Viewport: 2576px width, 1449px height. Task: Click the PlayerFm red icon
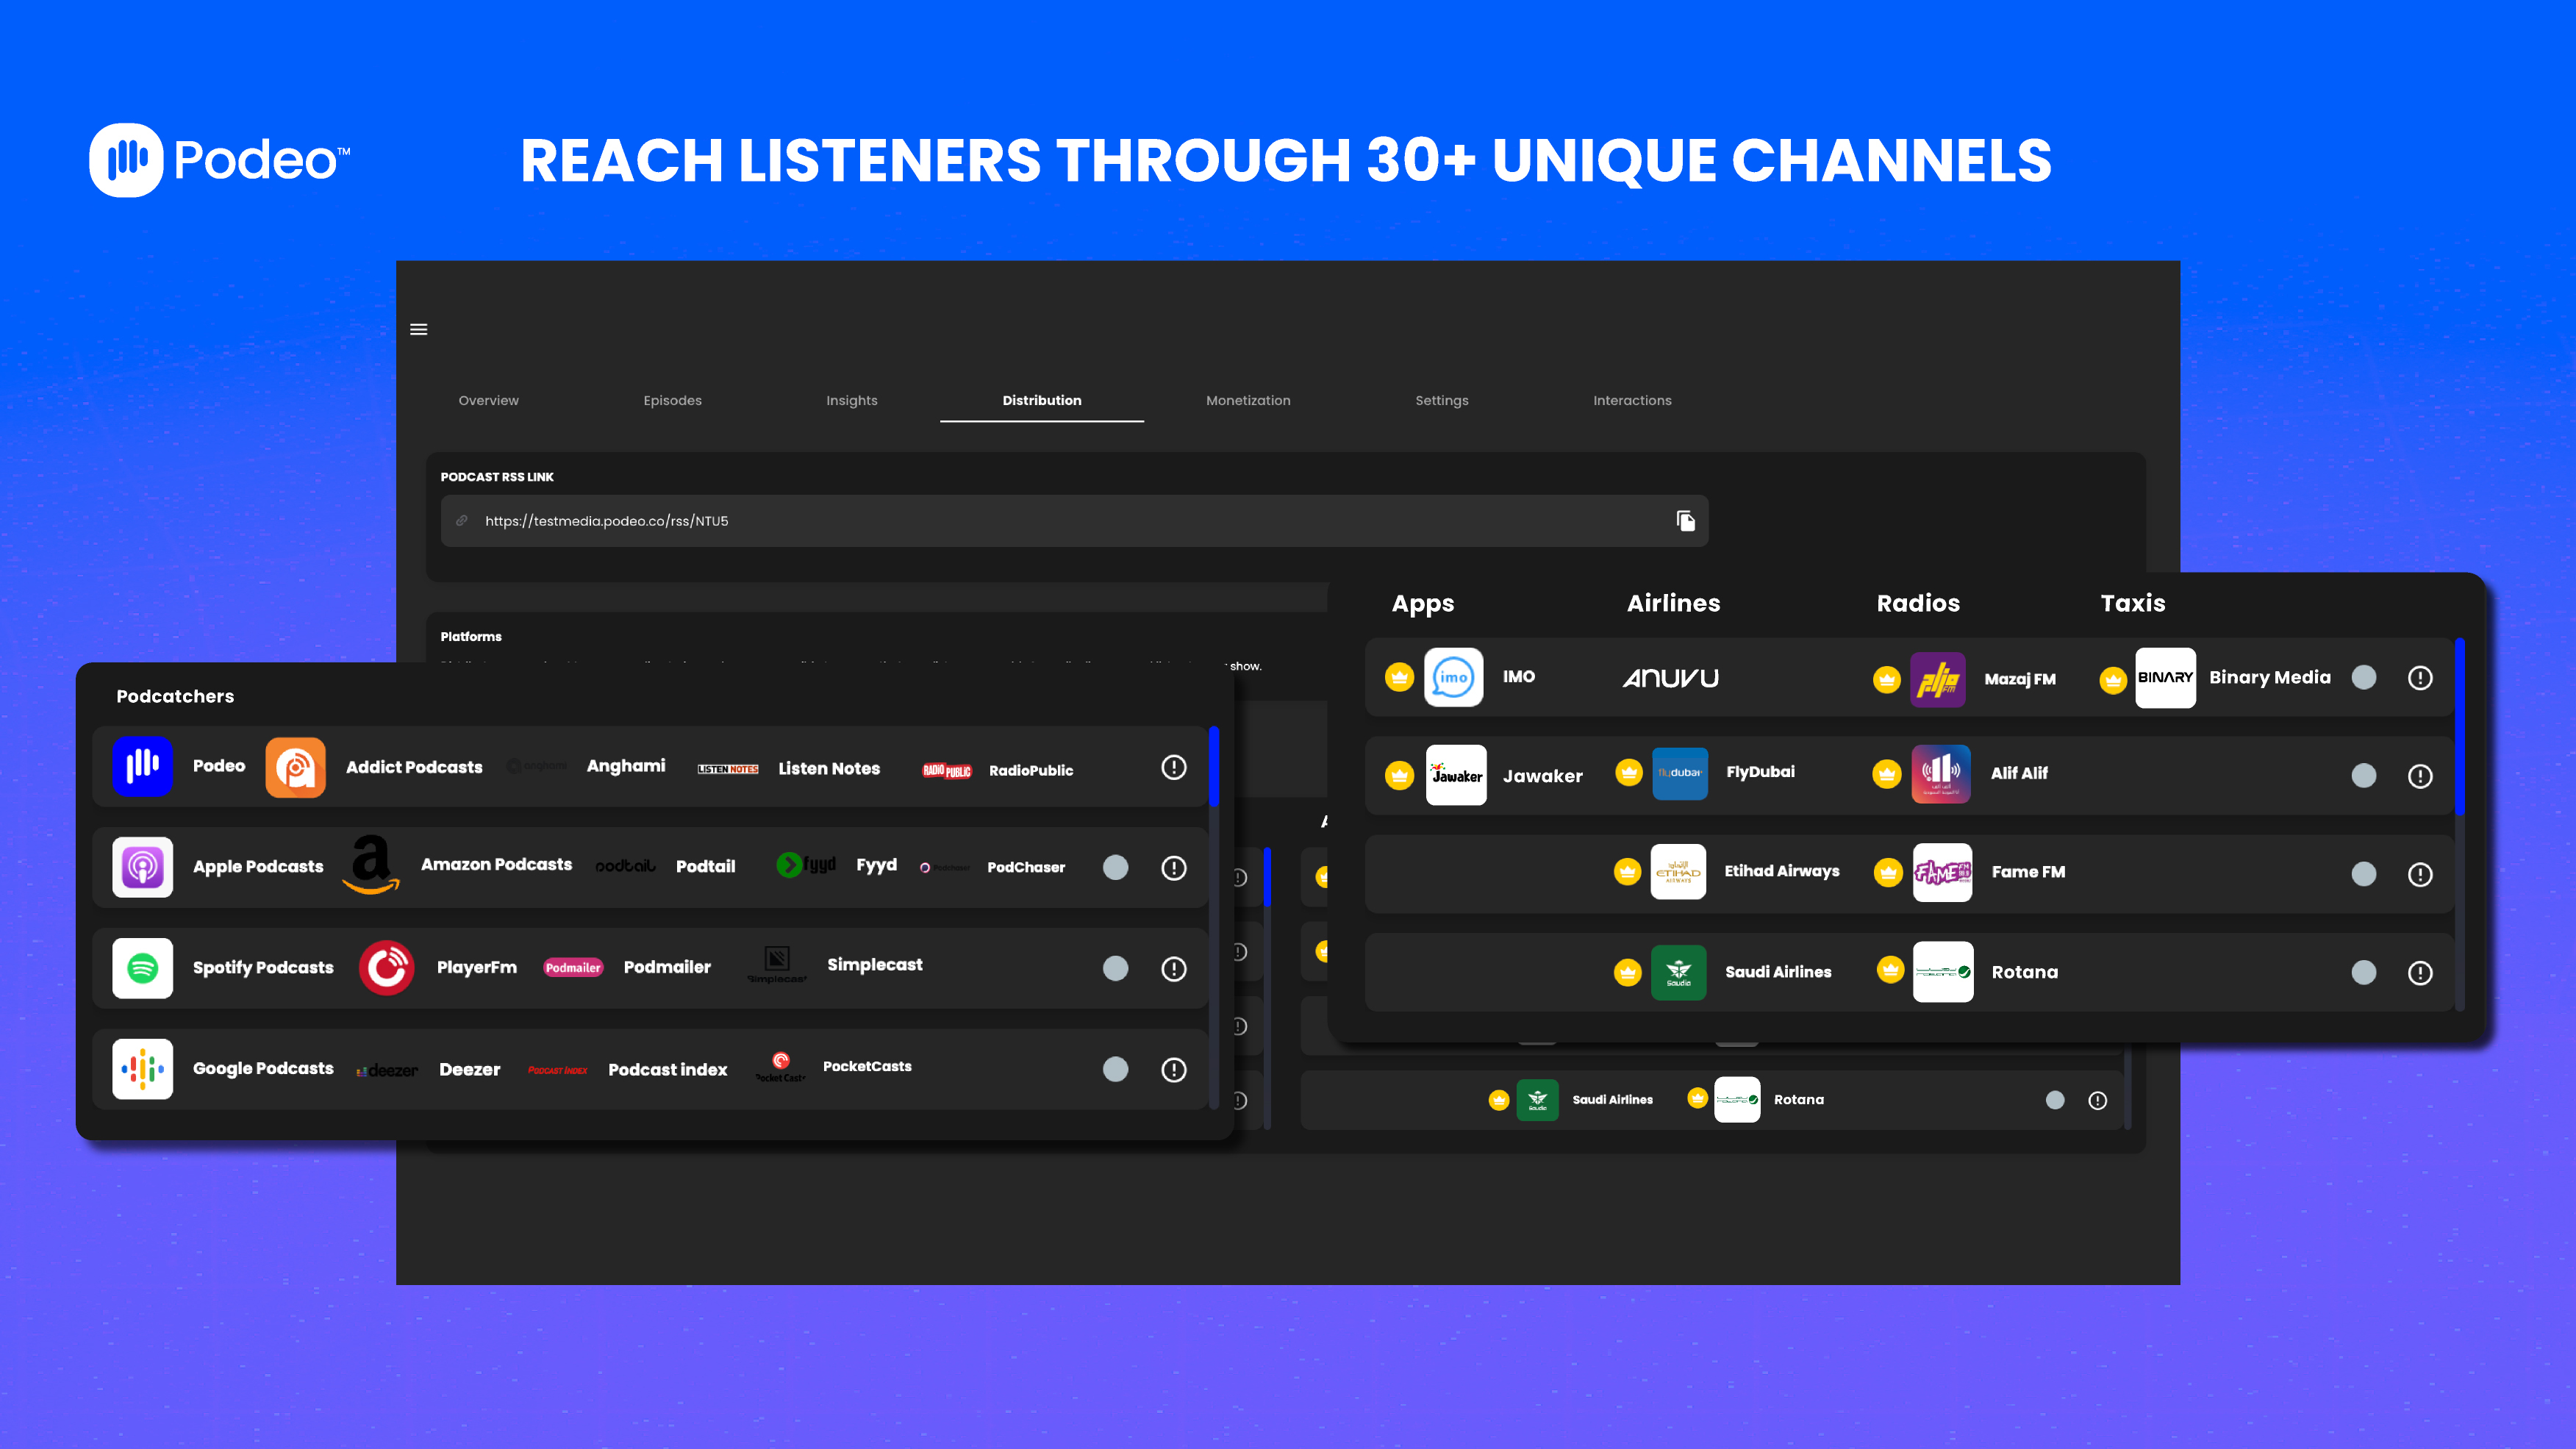(387, 968)
